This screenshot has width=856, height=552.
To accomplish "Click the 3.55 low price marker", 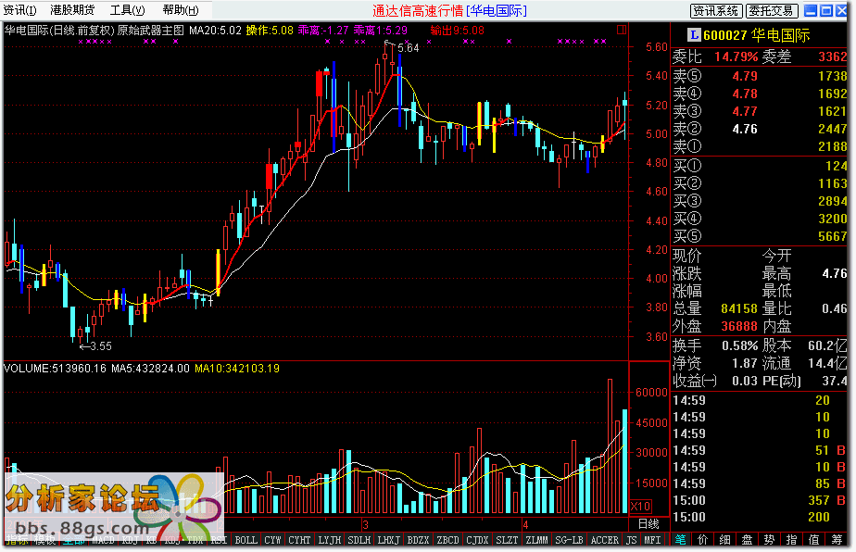I will point(100,346).
